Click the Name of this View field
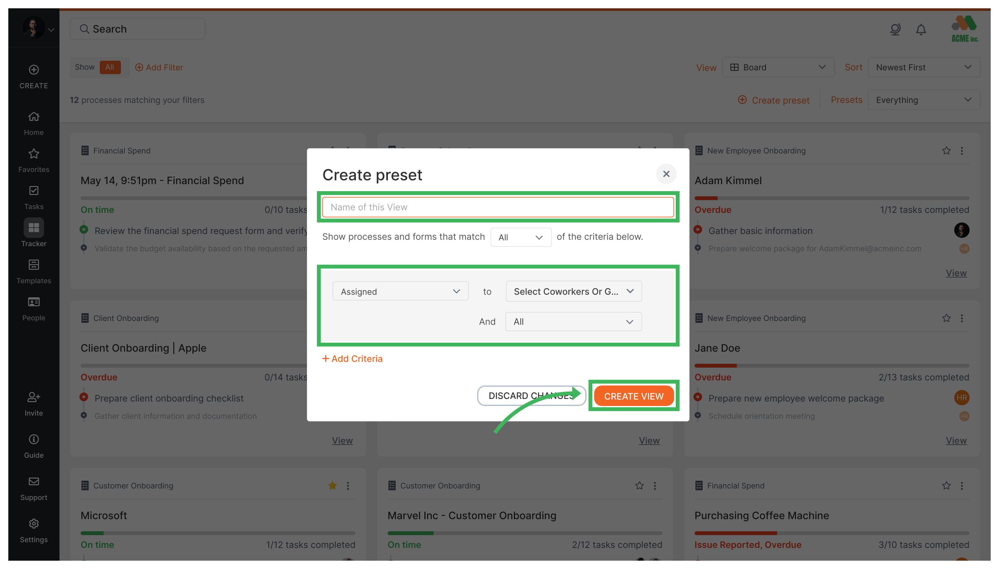The image size is (999, 569). pyautogui.click(x=498, y=207)
